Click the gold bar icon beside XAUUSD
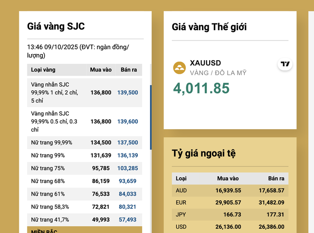 [179, 68]
